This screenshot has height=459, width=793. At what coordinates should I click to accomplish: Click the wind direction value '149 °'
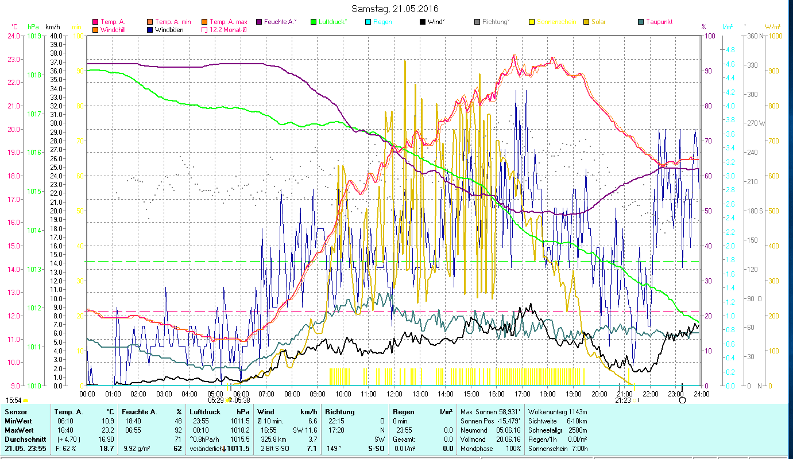335,449
